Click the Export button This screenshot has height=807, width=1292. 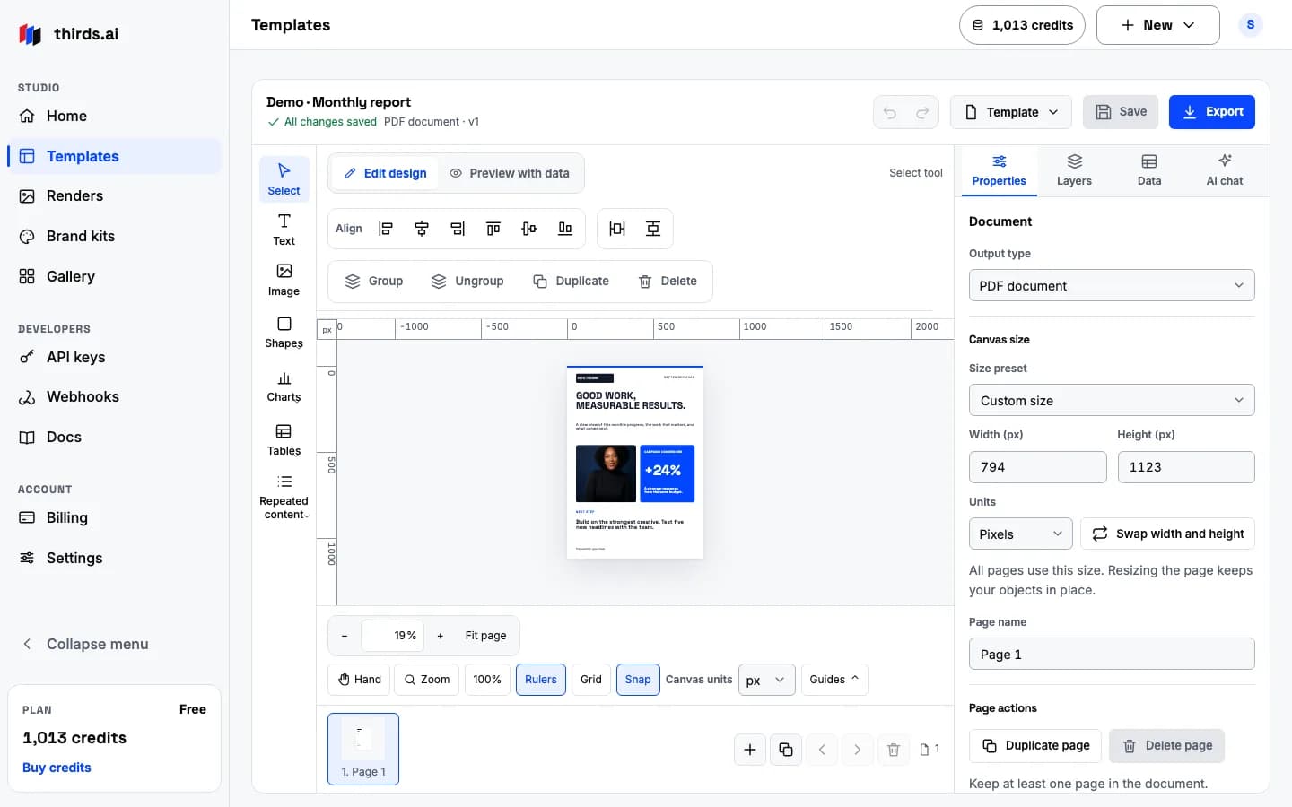tap(1212, 112)
